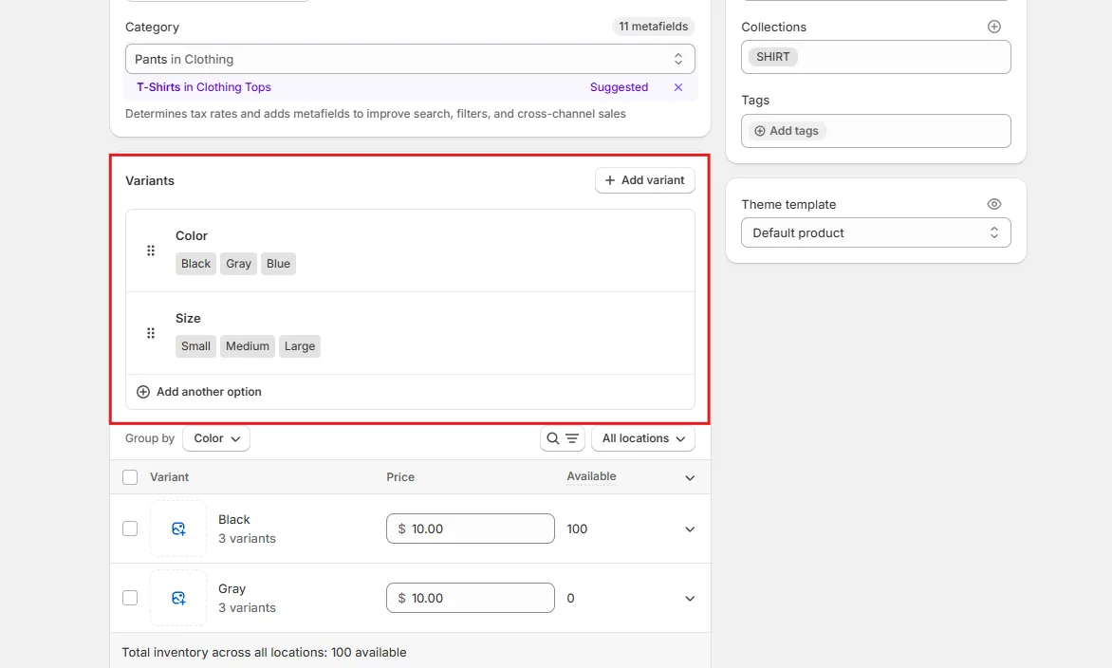Click the Size option title
The height and width of the screenshot is (668, 1112).
pos(188,319)
